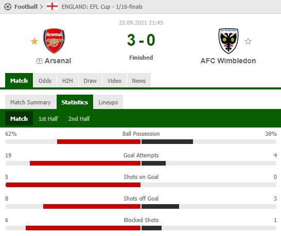Show the Match Summary sub-tab
This screenshot has width=281, height=236.
tap(31, 102)
